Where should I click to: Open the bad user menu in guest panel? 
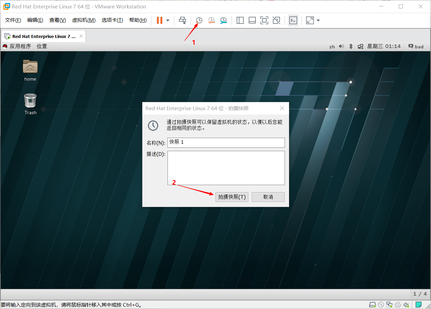click(416, 46)
